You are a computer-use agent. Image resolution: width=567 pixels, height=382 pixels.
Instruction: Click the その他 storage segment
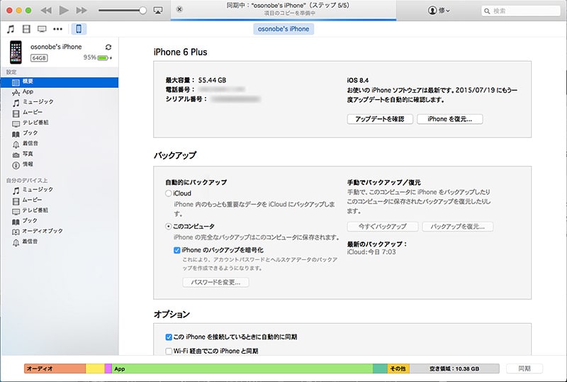398,369
